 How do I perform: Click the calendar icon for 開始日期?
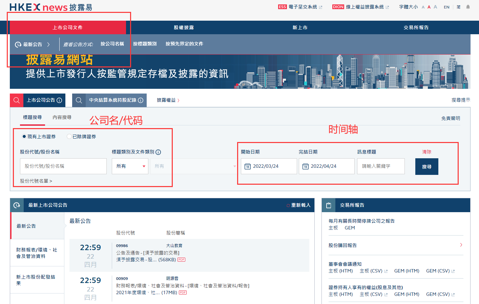248,166
